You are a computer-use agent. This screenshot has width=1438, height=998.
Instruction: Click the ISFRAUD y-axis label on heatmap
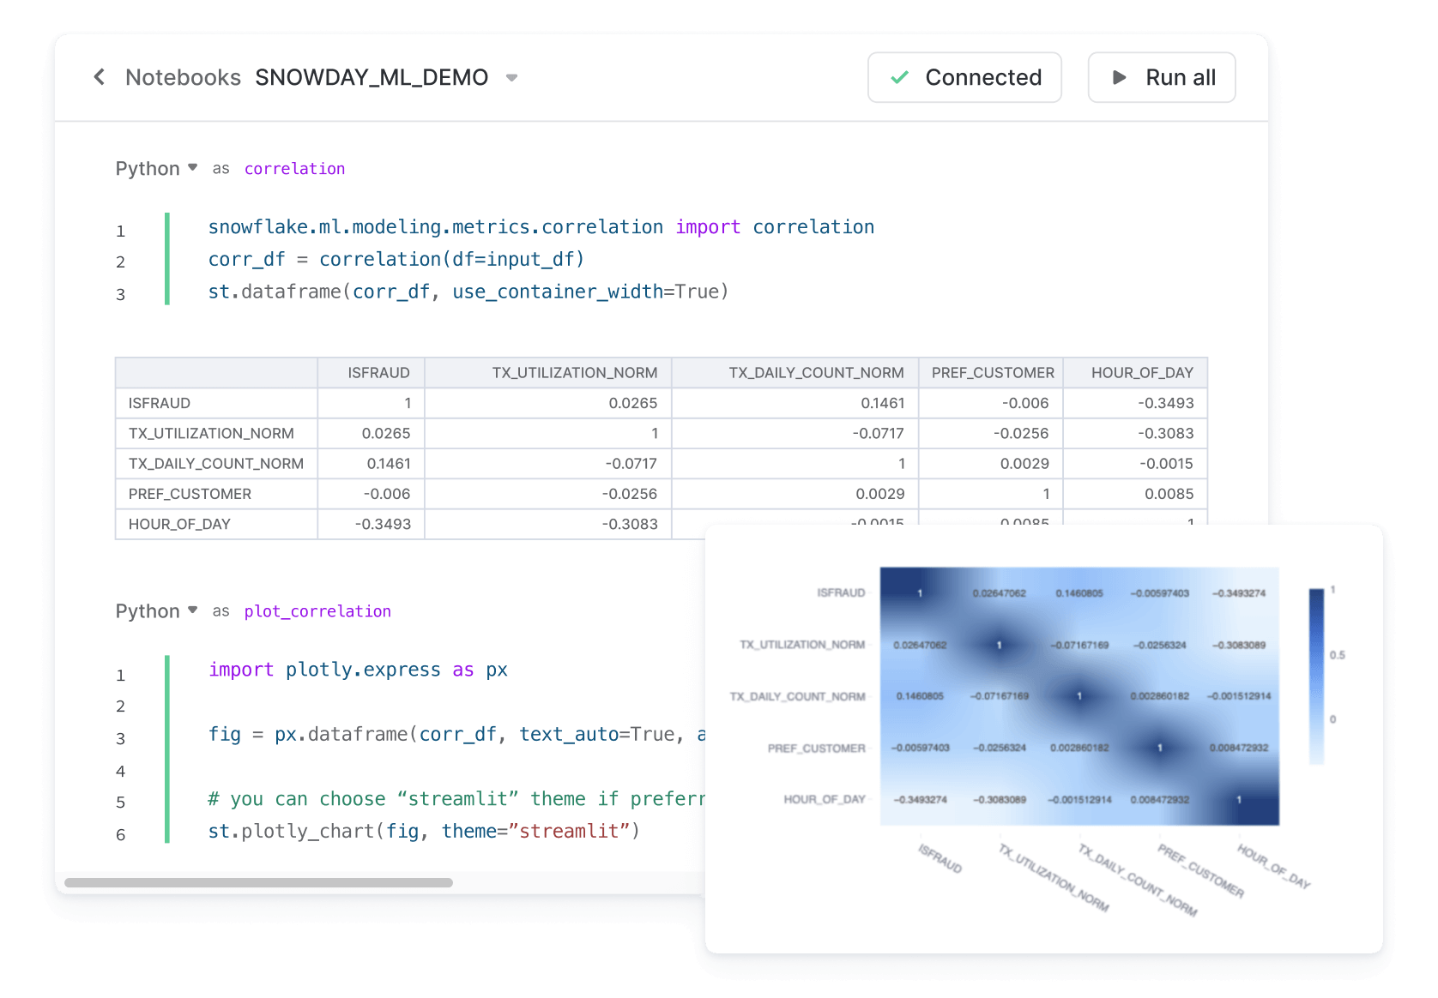point(841,592)
